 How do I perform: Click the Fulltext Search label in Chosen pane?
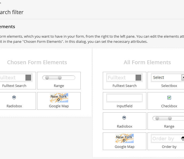click(x=14, y=86)
